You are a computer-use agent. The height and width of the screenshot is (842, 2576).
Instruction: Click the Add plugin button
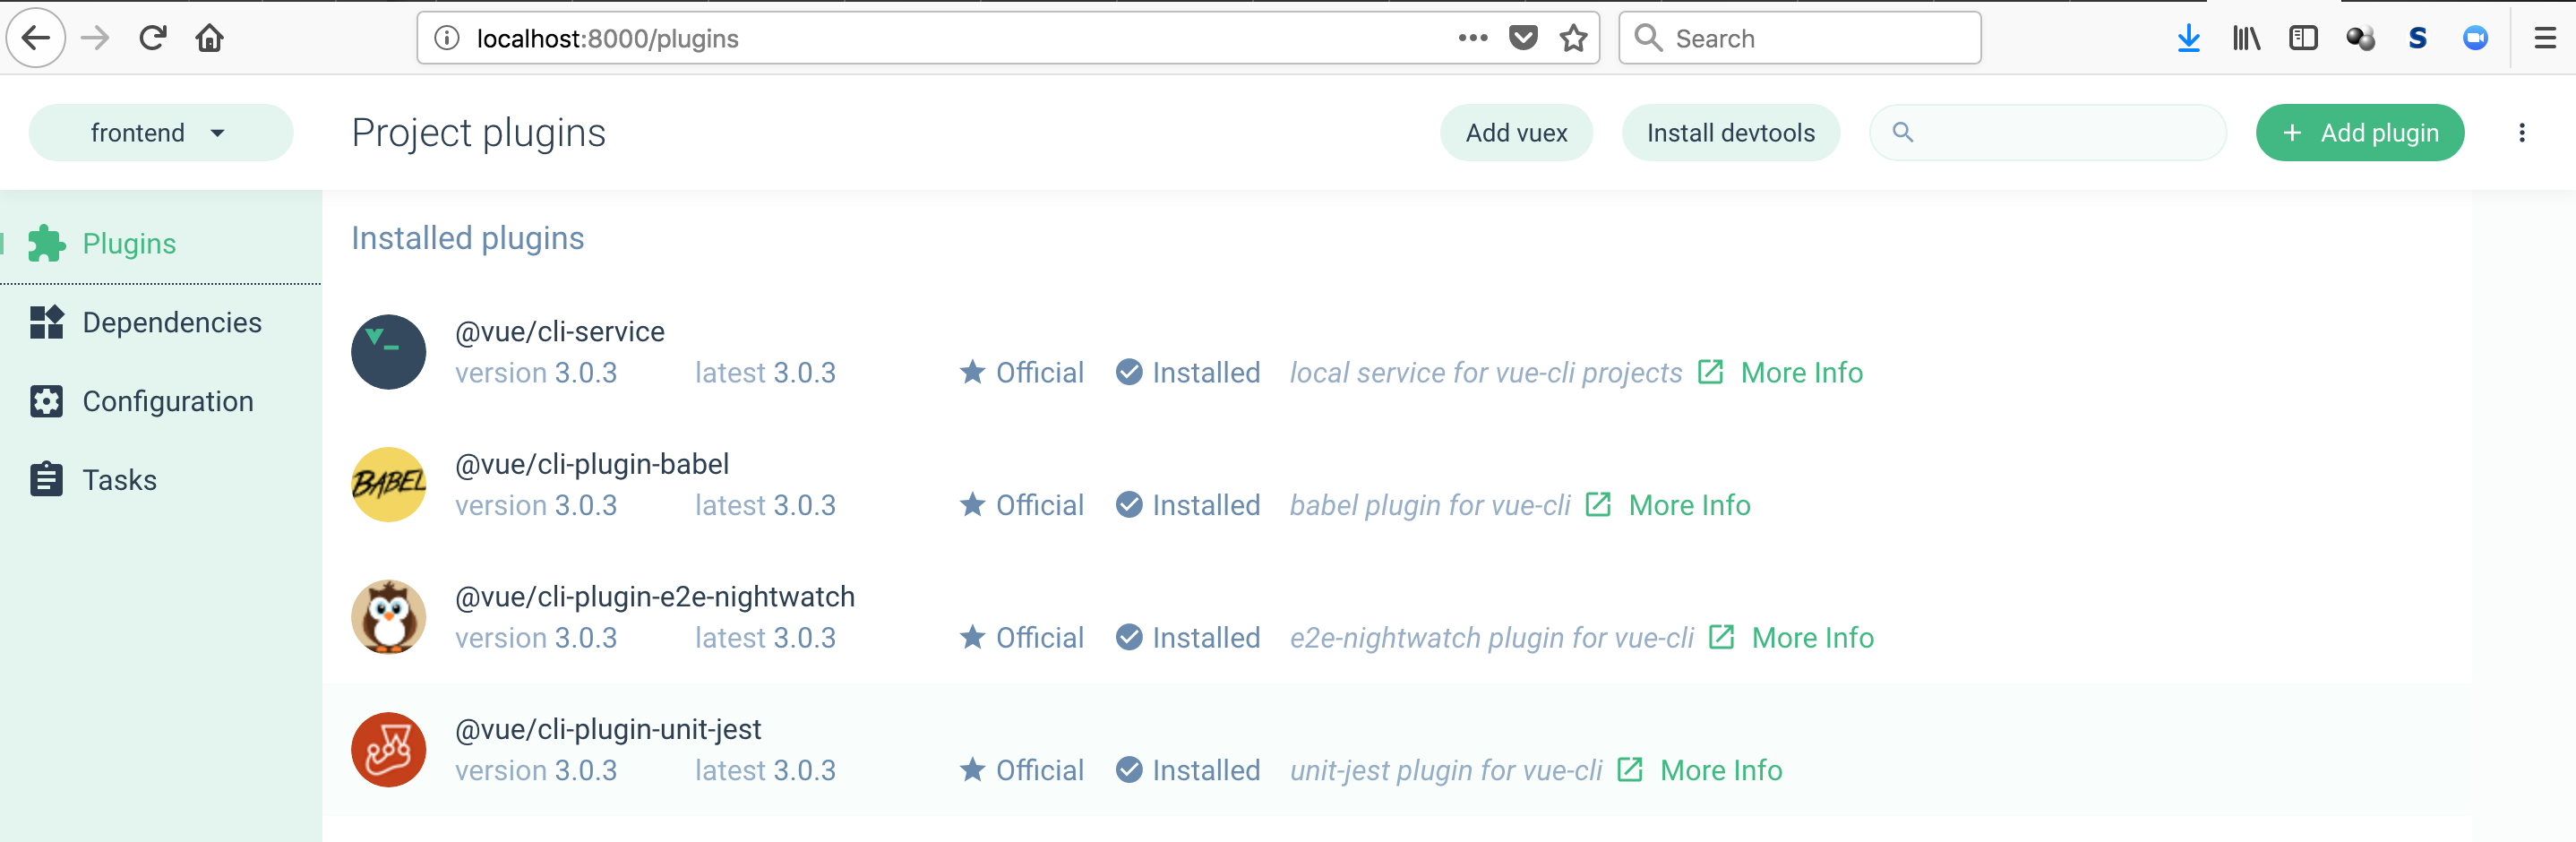point(2360,132)
